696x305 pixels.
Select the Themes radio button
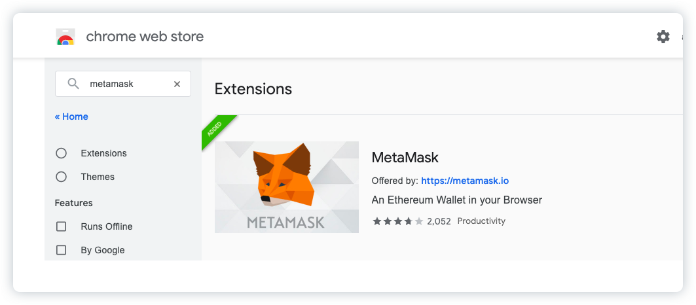62,177
